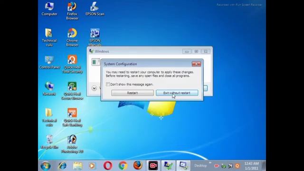Screen dimensions: 304x171
Task: Select the EPSON Manuals desktop icon
Action: click(x=95, y=38)
